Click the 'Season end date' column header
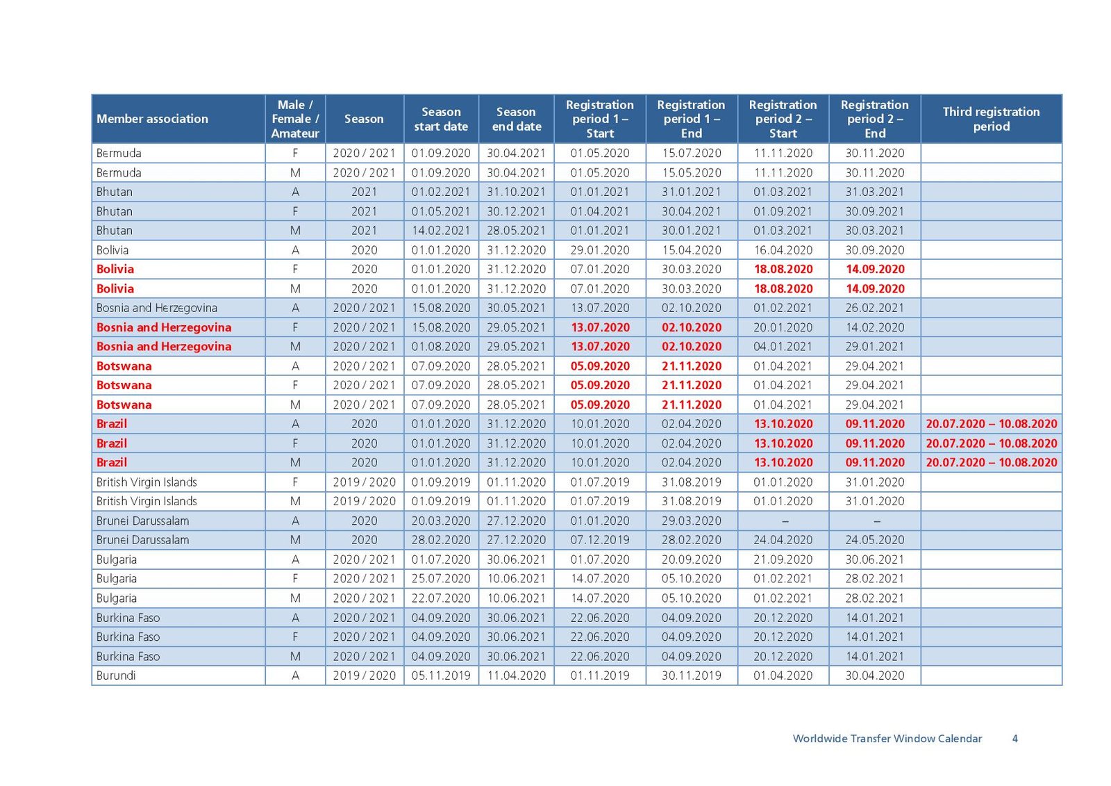 click(516, 119)
